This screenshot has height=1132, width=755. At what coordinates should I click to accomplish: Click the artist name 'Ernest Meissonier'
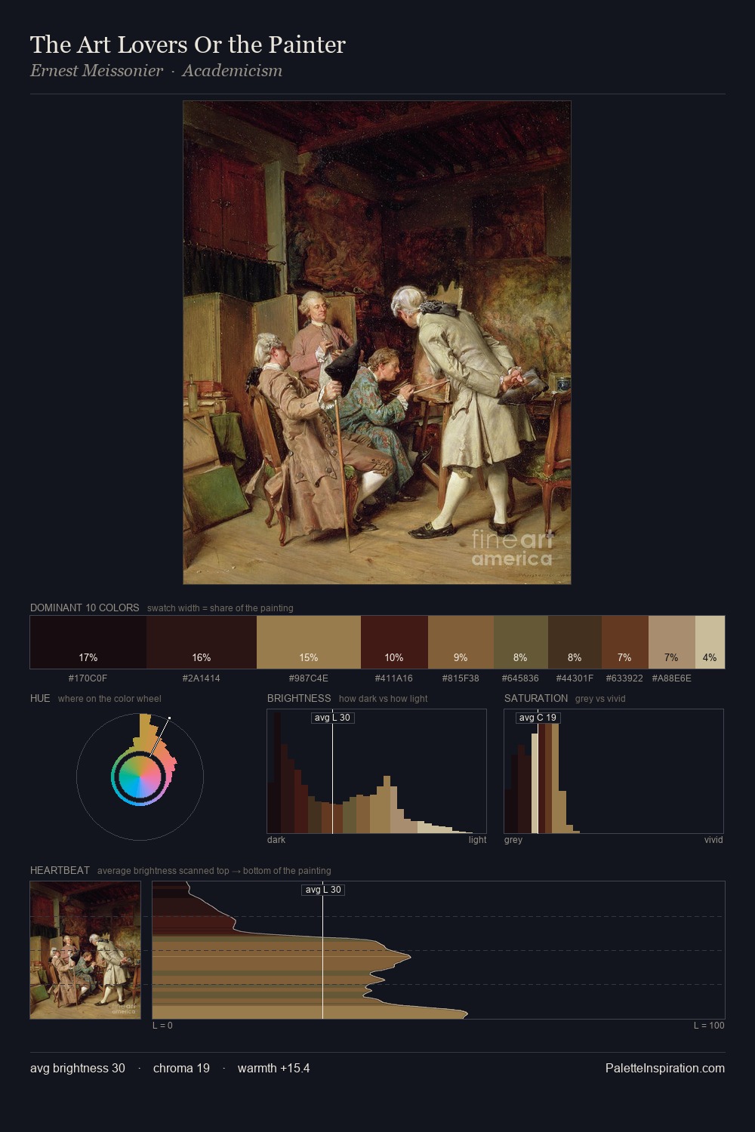point(97,71)
